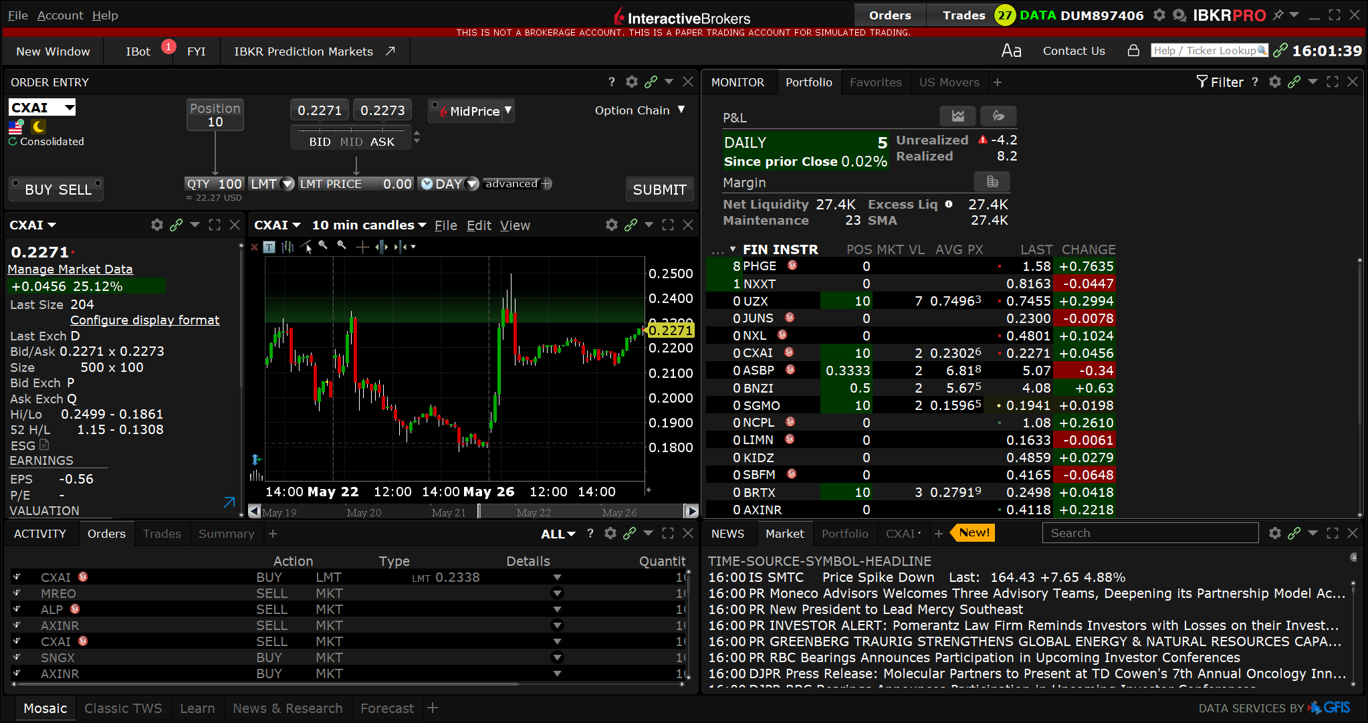Switch to the Classic TWS workspace tab
The image size is (1368, 723).
(x=123, y=708)
